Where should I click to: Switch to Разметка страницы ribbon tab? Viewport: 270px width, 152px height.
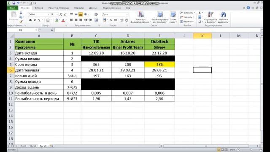point(59,8)
